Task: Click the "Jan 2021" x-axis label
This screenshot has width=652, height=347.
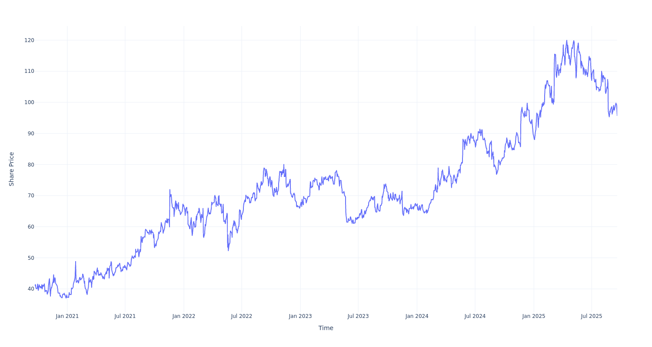Action: (x=67, y=316)
